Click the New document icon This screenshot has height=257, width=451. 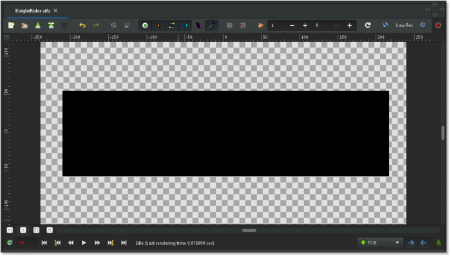11,25
